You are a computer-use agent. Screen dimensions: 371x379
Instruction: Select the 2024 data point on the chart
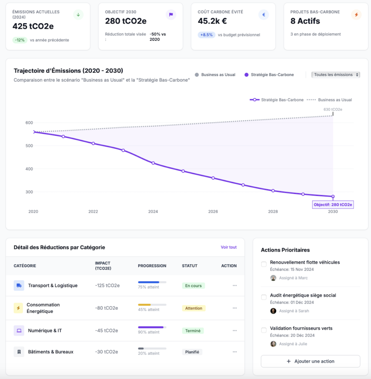click(153, 163)
